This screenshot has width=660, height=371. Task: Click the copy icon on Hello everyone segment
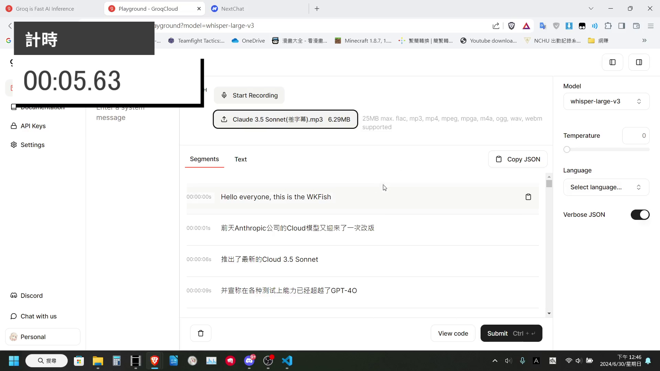(528, 197)
